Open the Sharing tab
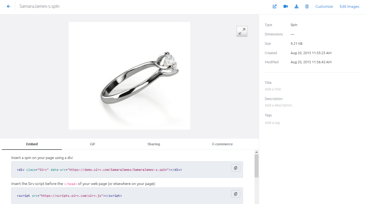The image size is (366, 204). pyautogui.click(x=154, y=144)
